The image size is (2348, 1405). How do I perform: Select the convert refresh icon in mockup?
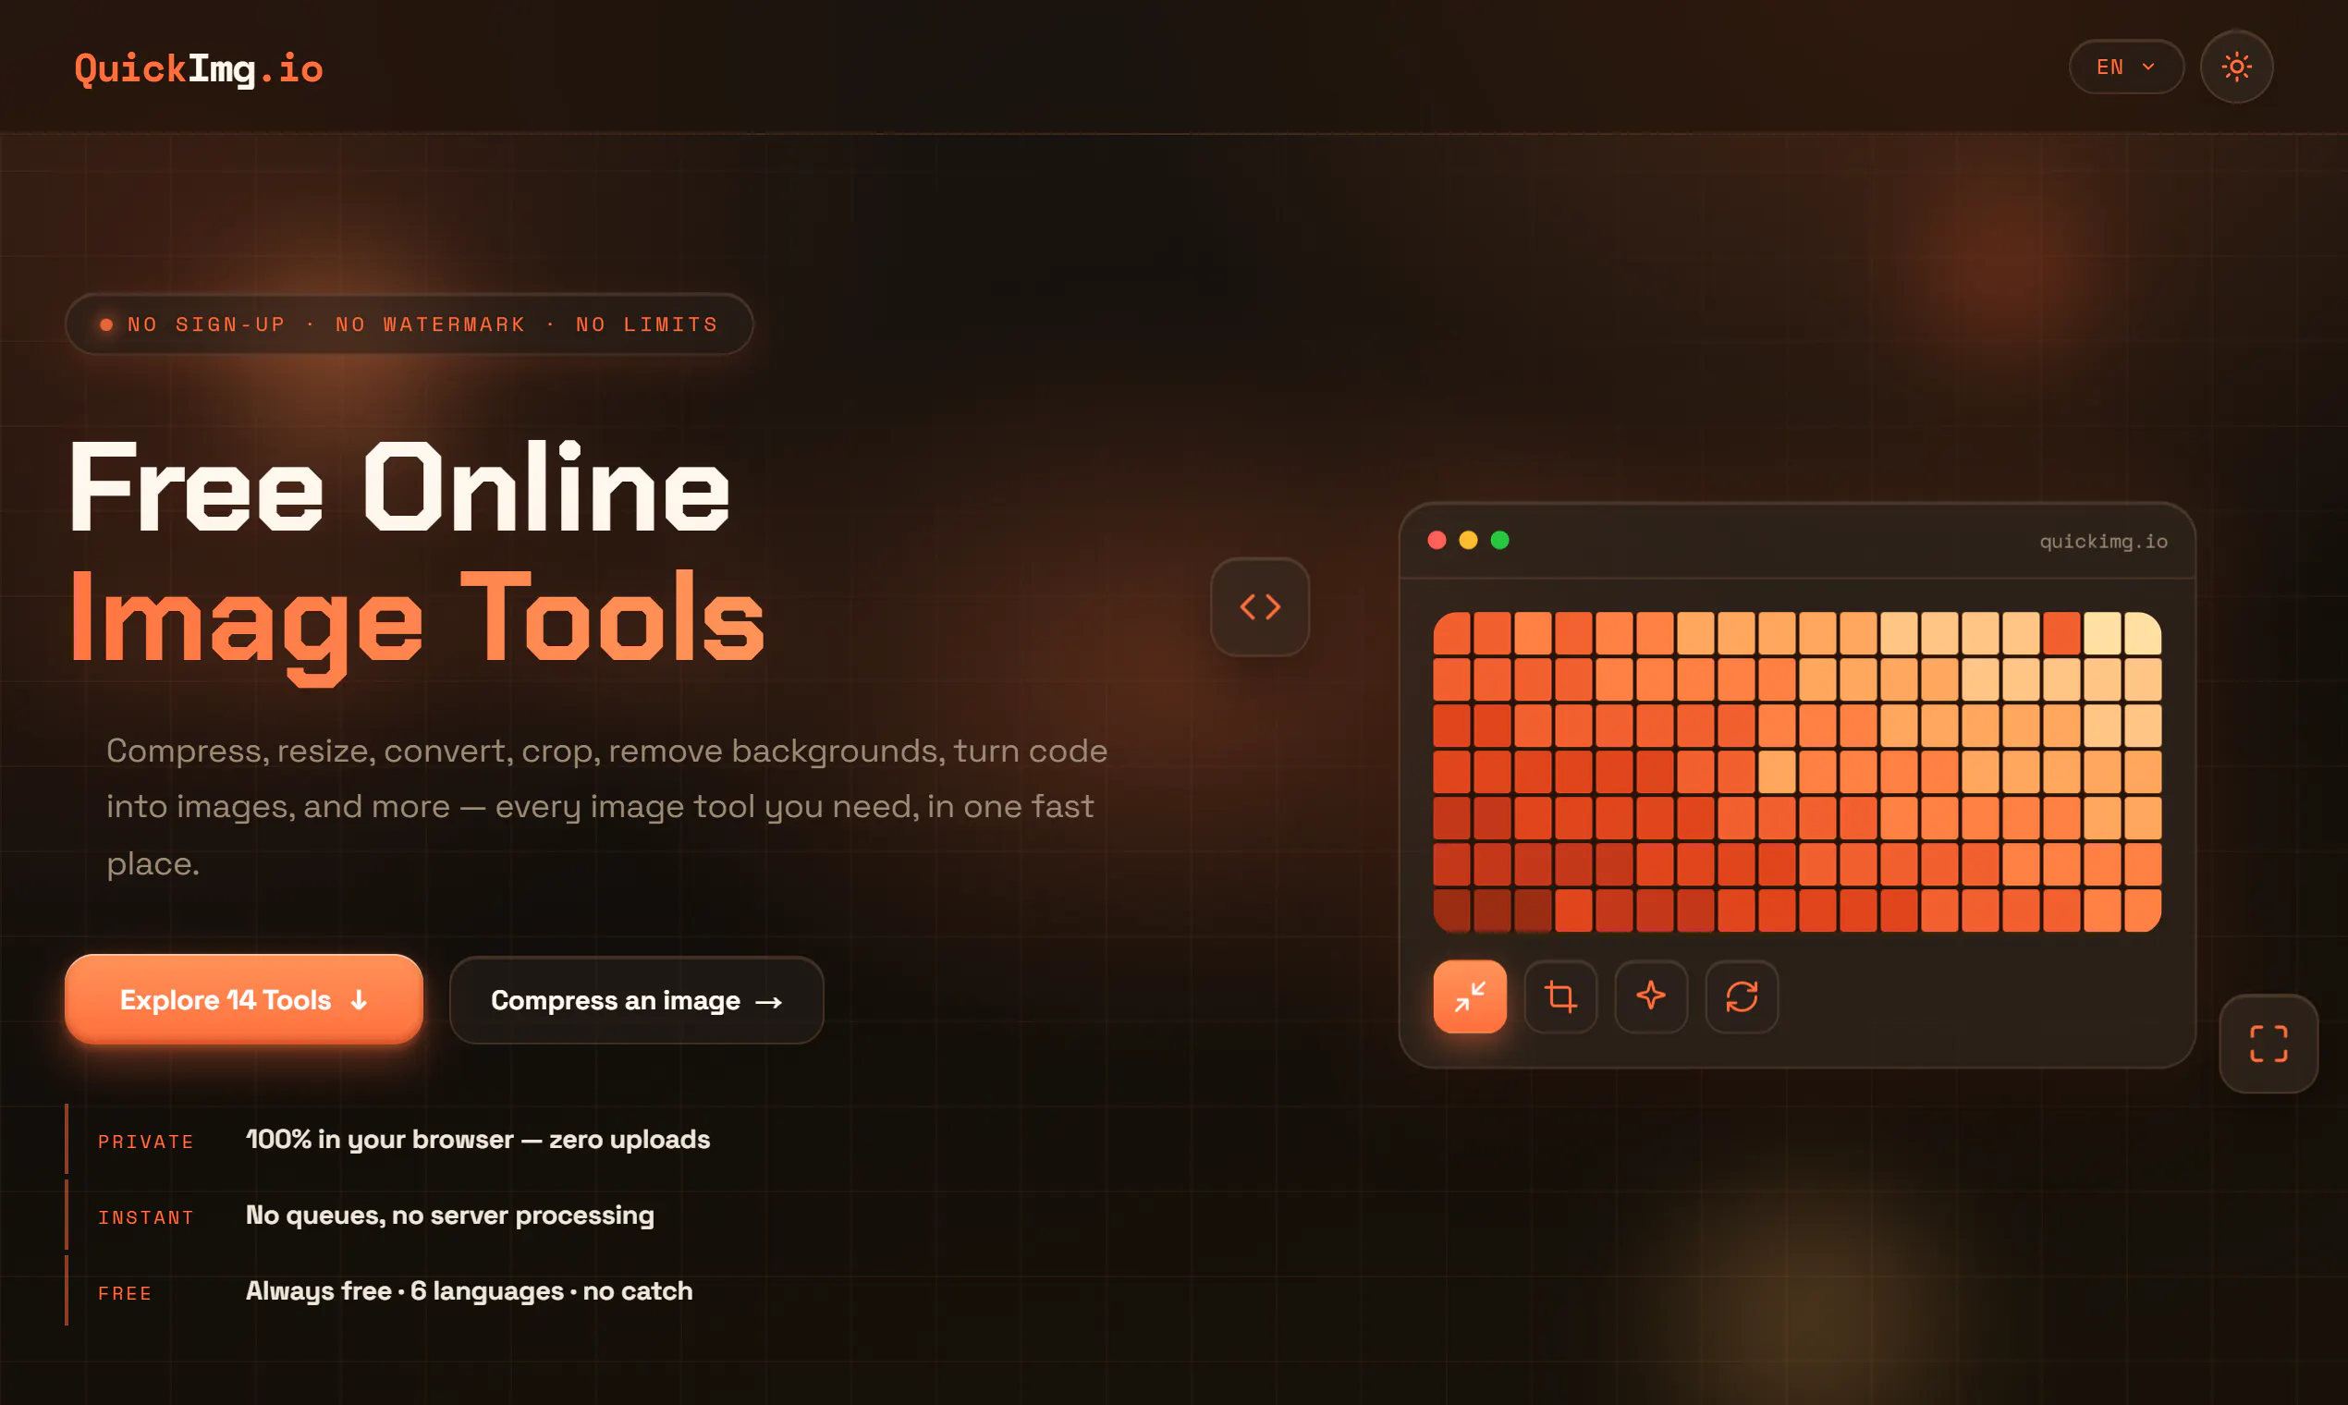(1743, 996)
